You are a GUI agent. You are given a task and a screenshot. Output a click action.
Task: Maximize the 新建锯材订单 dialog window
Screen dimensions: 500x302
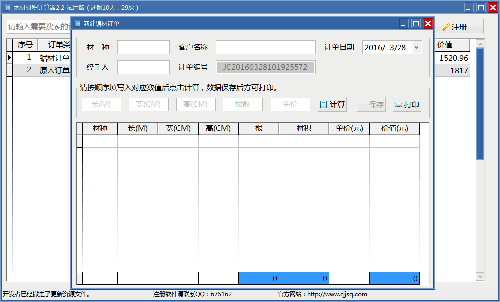(x=415, y=23)
